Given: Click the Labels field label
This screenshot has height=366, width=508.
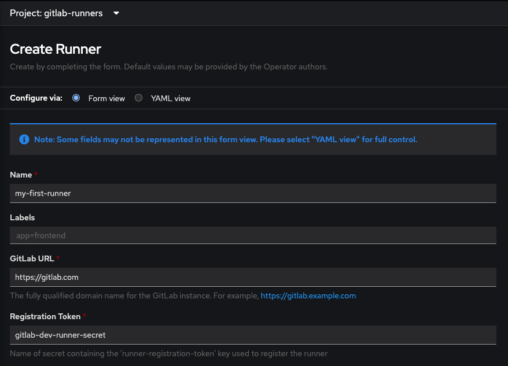Looking at the screenshot, I should pos(23,217).
